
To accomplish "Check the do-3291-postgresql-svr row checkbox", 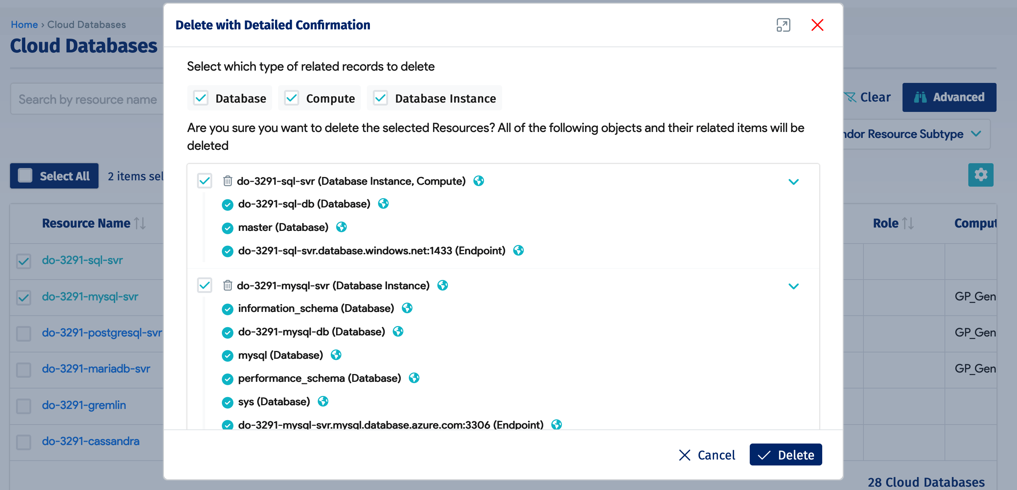I will (24, 333).
